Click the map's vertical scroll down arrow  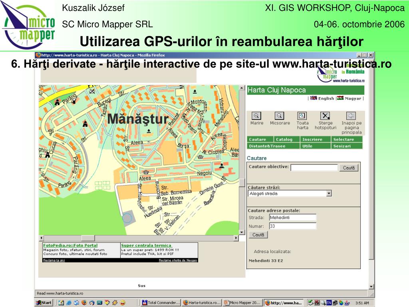coord(242,232)
